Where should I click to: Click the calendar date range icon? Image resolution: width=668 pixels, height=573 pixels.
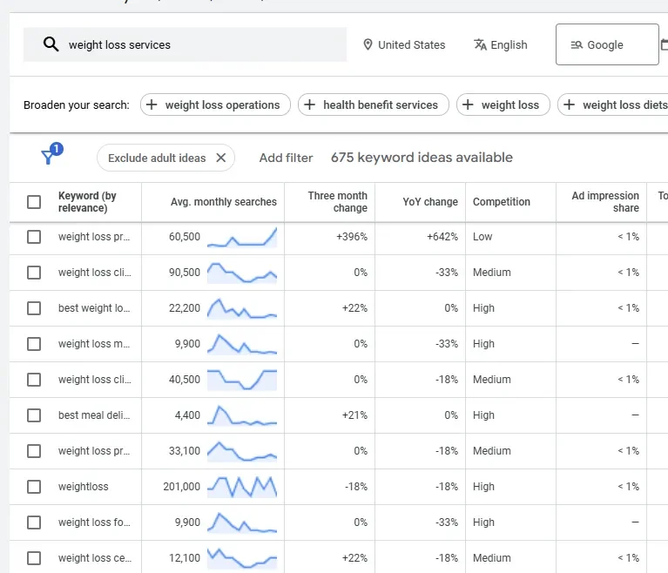665,44
